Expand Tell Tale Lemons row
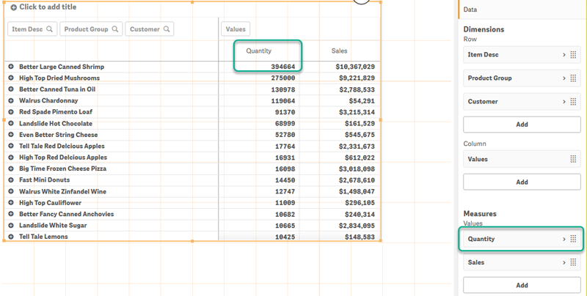Viewport: 587px width, 296px height. pos(11,237)
